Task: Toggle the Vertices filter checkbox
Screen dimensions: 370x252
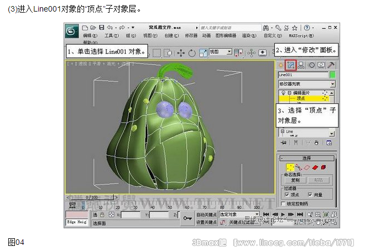Action: coord(286,195)
